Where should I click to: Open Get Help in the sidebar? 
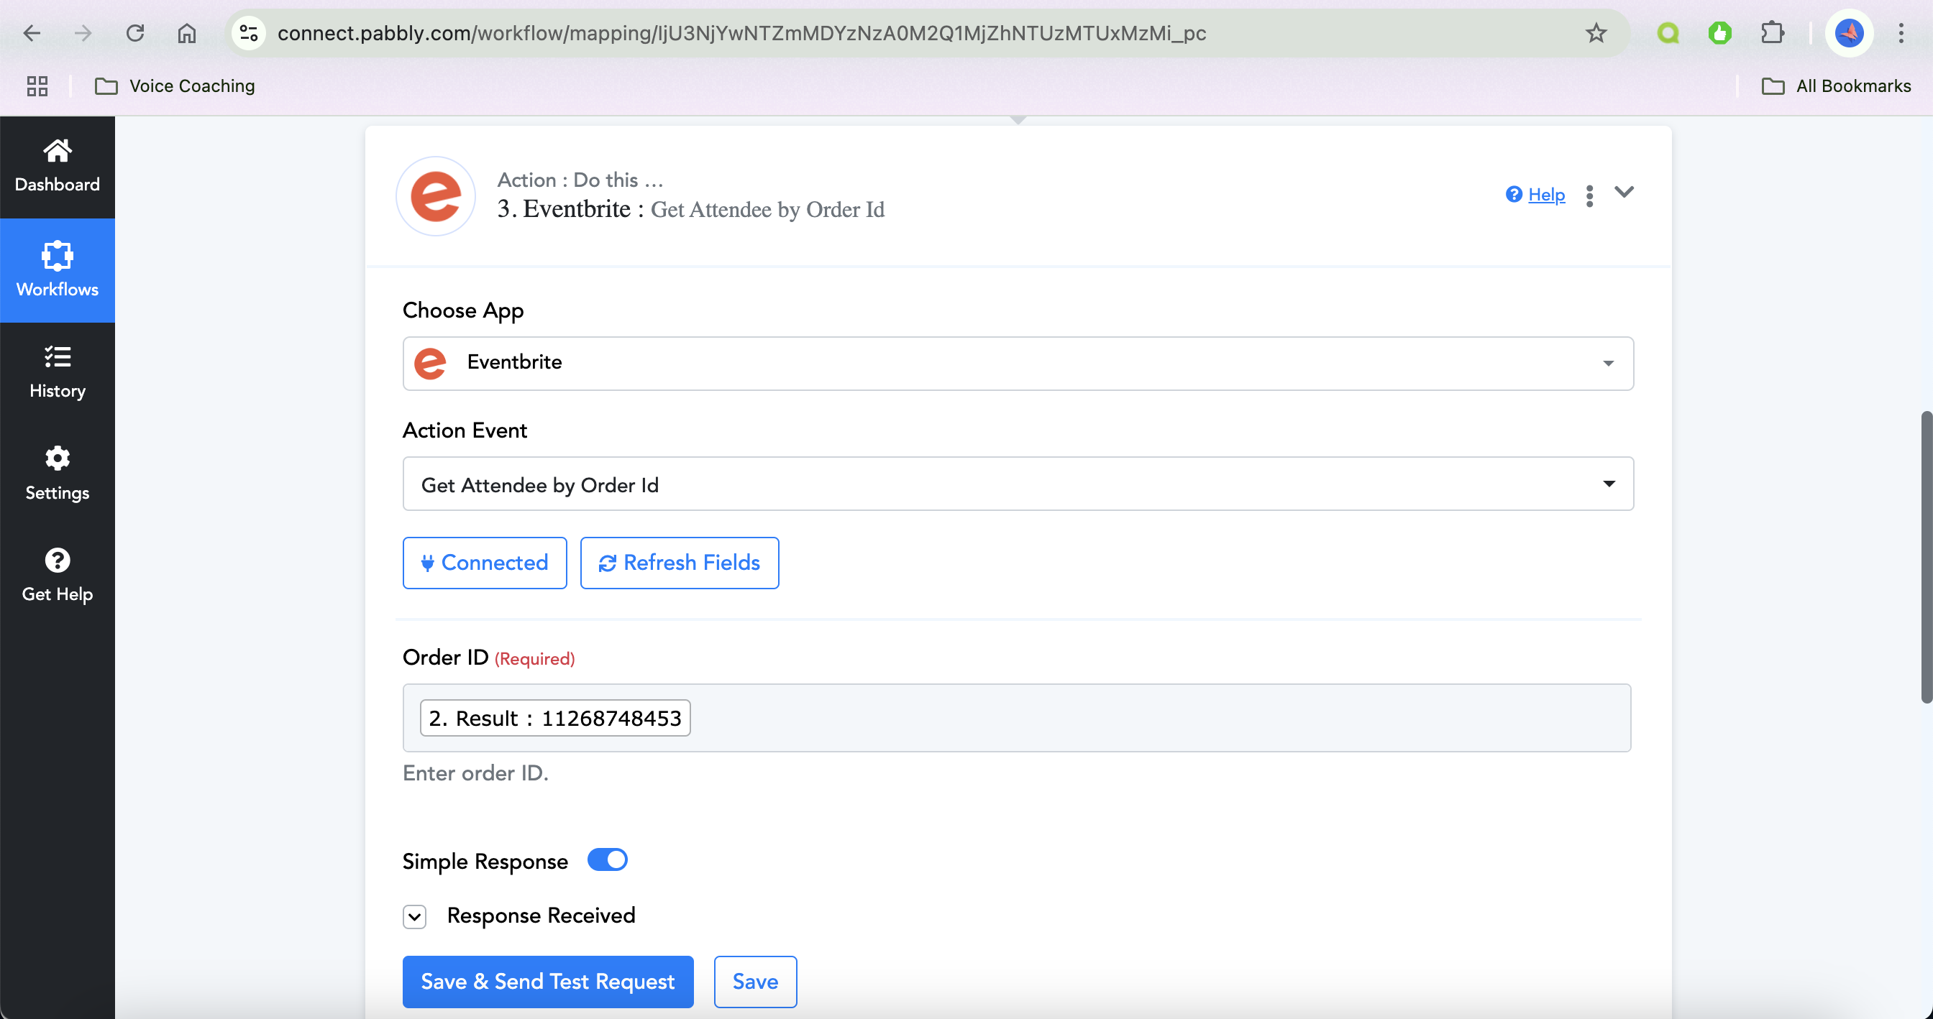(57, 576)
